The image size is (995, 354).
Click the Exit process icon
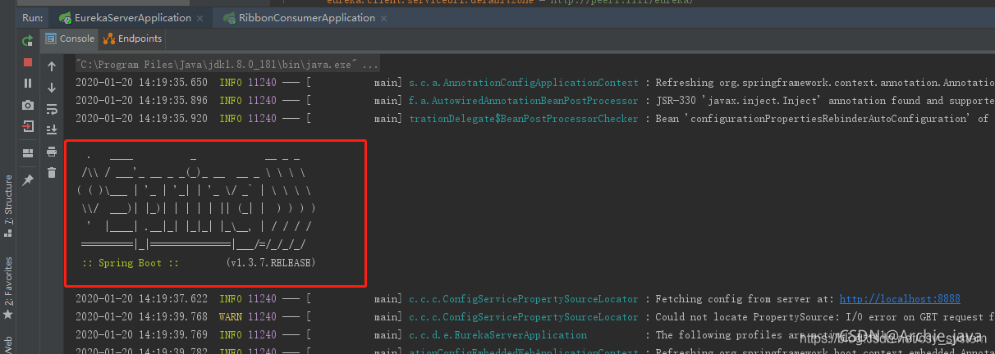(x=28, y=126)
